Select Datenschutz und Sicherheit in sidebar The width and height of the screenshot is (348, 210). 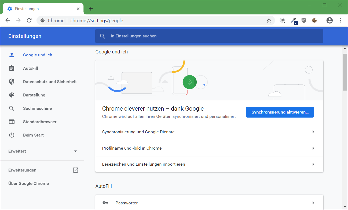pyautogui.click(x=50, y=82)
